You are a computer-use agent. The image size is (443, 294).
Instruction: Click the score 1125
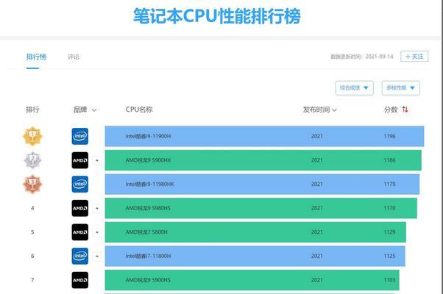point(389,256)
